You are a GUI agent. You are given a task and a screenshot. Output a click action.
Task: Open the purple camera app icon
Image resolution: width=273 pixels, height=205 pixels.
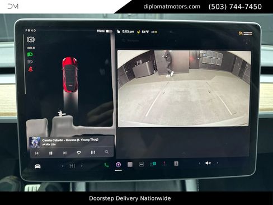118,165
